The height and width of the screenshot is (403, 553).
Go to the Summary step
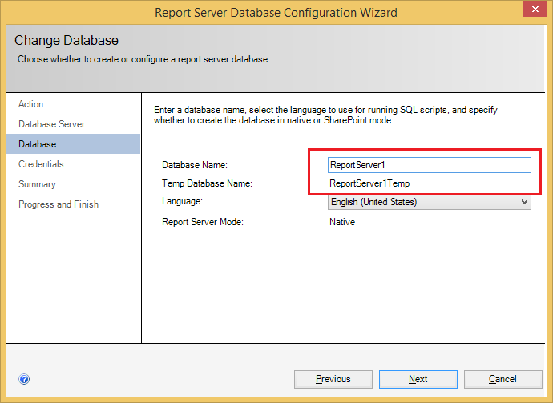point(37,184)
